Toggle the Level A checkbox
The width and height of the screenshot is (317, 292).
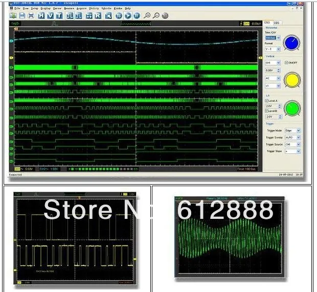pyautogui.click(x=267, y=101)
